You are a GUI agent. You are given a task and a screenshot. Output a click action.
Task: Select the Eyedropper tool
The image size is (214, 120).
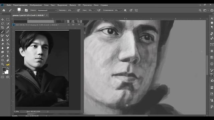[x=8, y=28]
